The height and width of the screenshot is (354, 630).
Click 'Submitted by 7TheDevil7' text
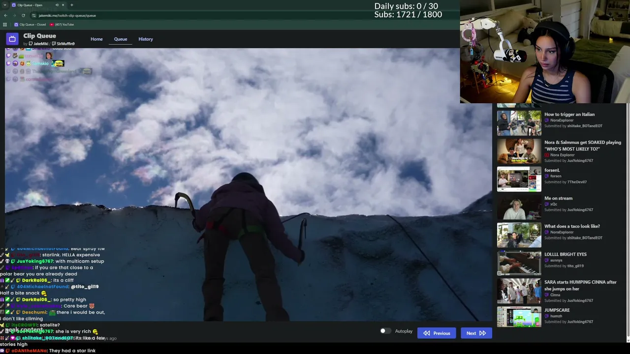click(566, 182)
